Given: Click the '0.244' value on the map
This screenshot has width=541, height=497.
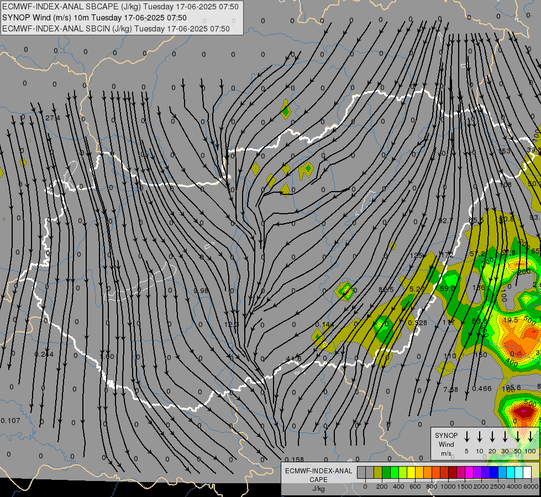Looking at the screenshot, I should pos(44,354).
